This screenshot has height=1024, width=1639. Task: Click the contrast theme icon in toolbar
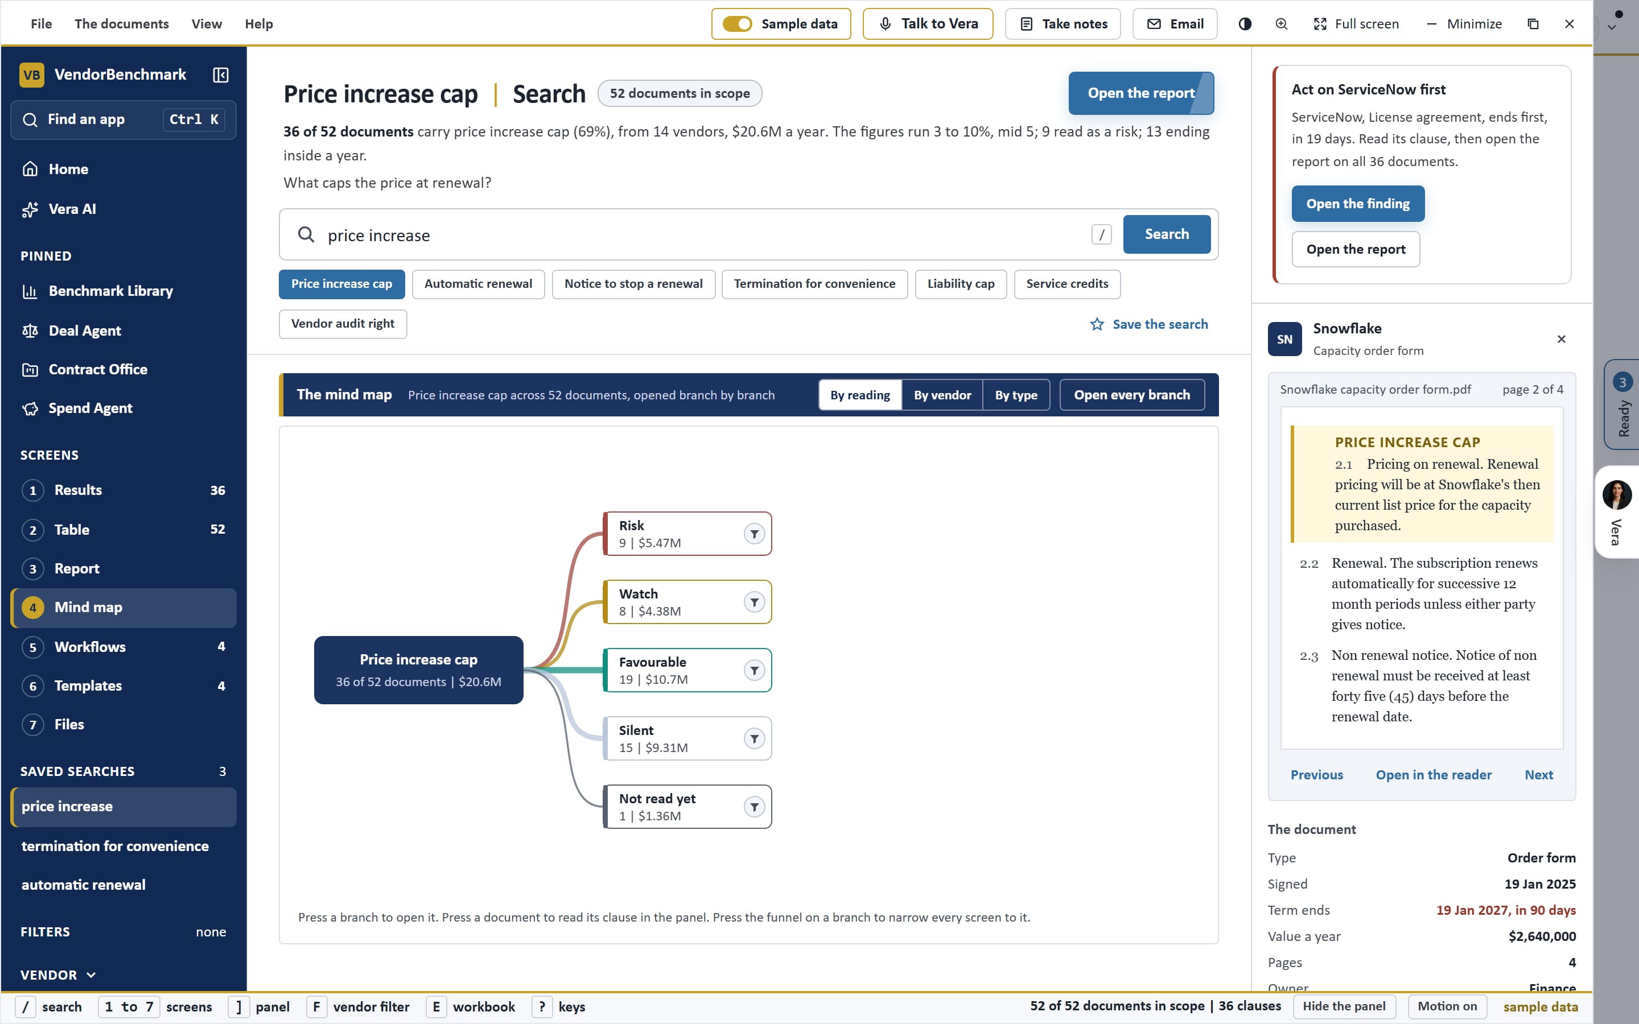tap(1245, 24)
